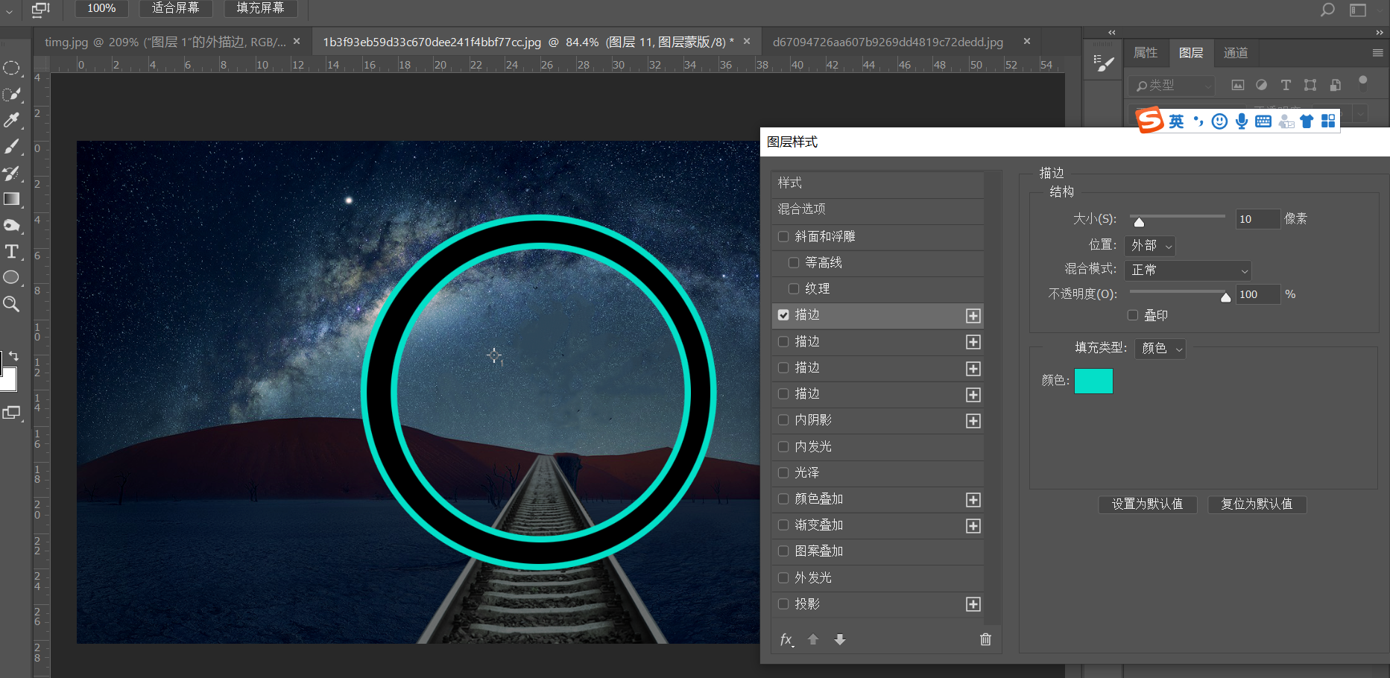Click the 适合屏幕 button
Image resolution: width=1390 pixels, height=678 pixels.
[176, 8]
